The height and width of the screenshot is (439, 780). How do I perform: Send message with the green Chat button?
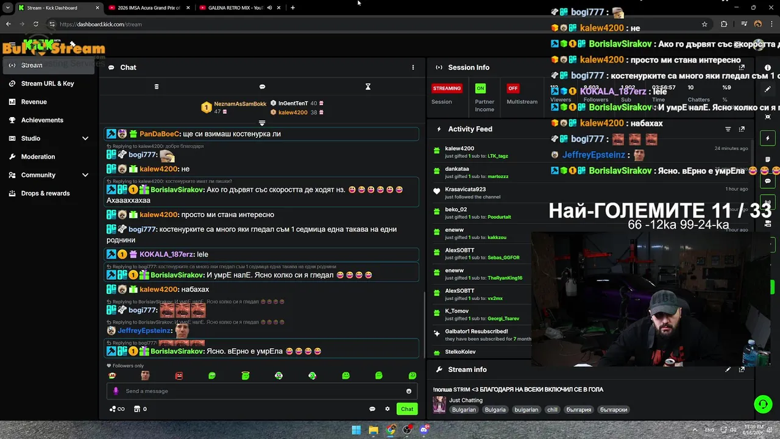407,409
